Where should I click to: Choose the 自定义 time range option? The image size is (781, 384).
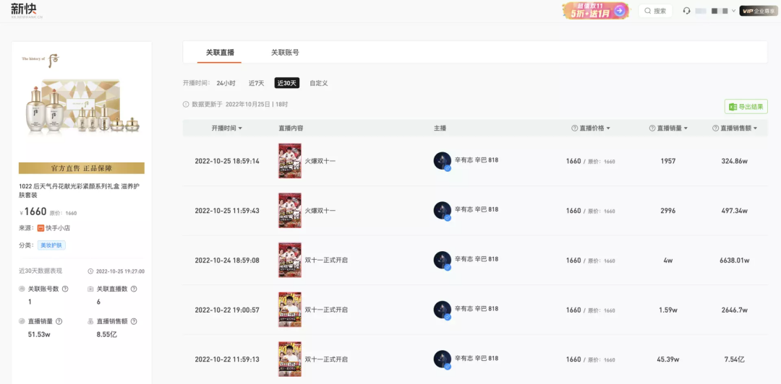click(x=319, y=83)
